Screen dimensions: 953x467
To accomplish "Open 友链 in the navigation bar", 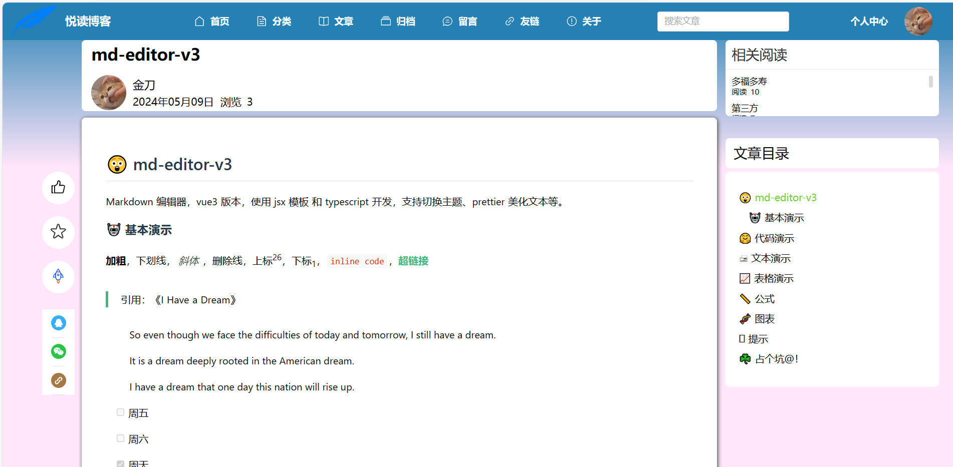I will 530,21.
